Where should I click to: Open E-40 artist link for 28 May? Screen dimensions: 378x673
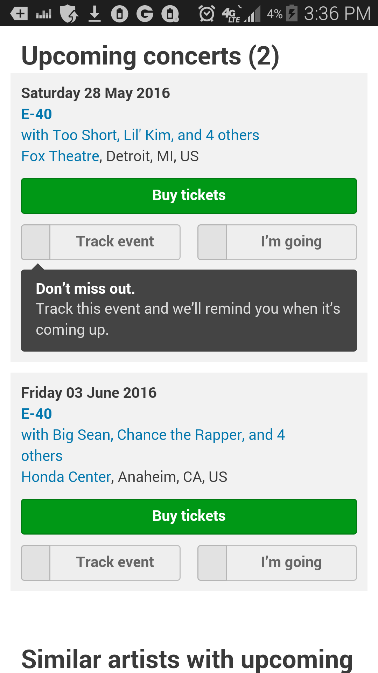pos(36,114)
